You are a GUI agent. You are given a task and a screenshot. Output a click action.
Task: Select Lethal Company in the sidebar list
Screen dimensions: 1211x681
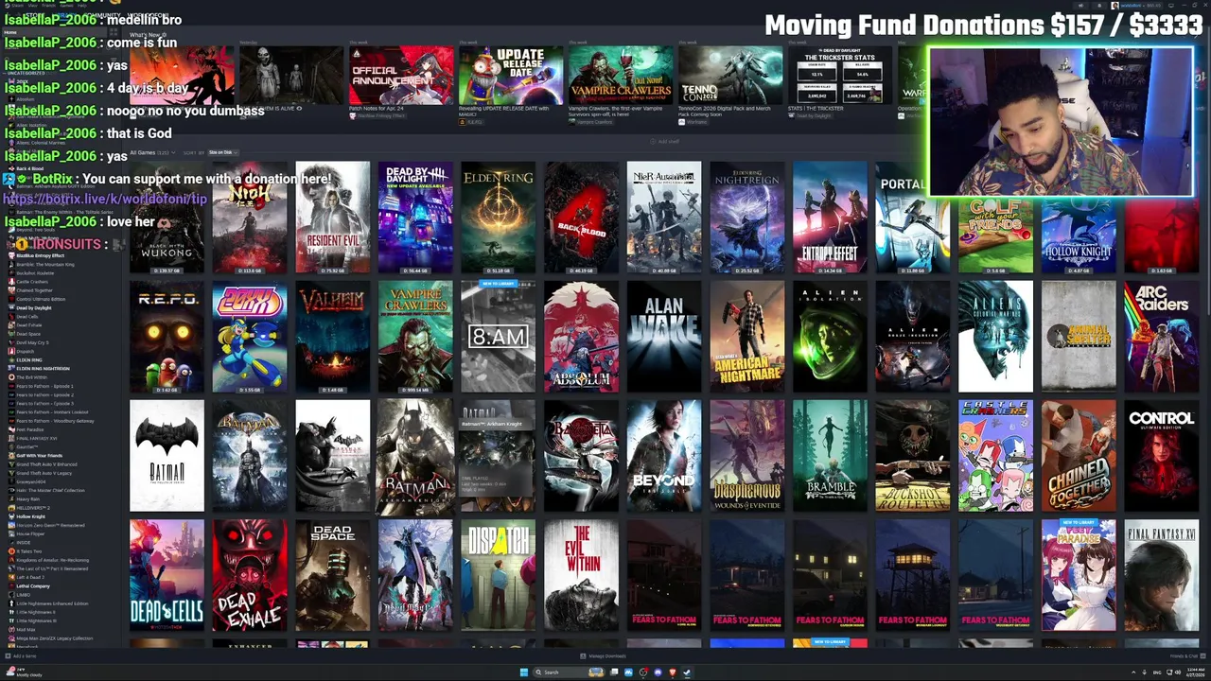coord(33,586)
